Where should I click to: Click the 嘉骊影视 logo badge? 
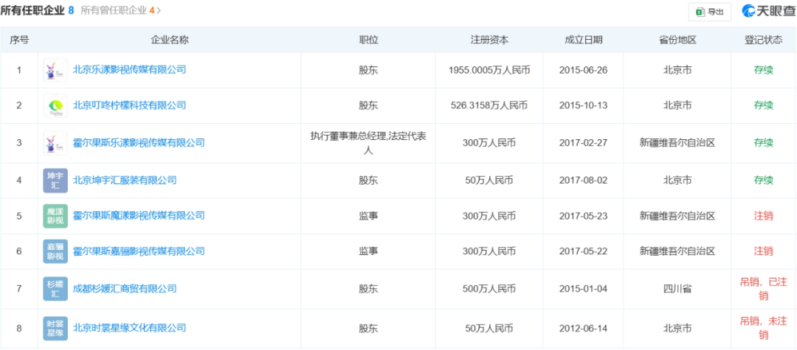55,251
